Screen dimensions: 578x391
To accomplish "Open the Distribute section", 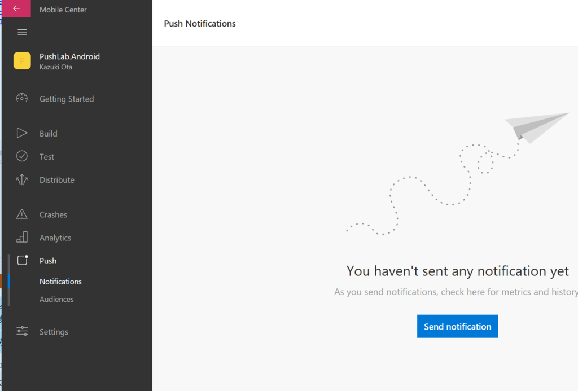I will [57, 180].
